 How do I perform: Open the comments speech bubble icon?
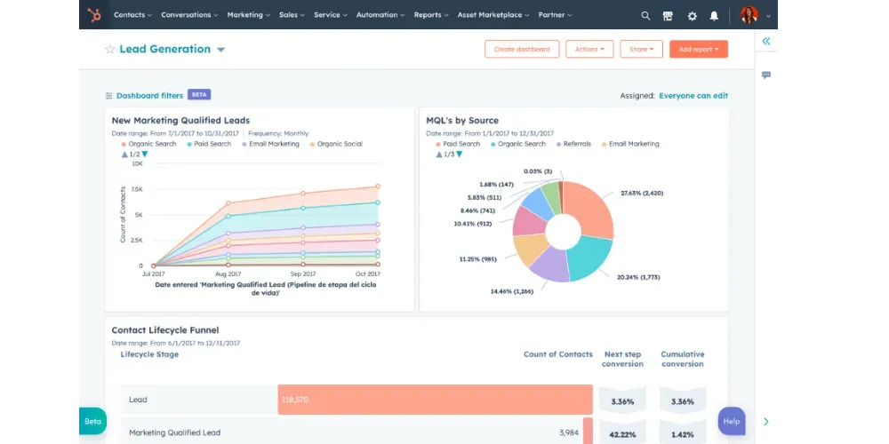[766, 75]
